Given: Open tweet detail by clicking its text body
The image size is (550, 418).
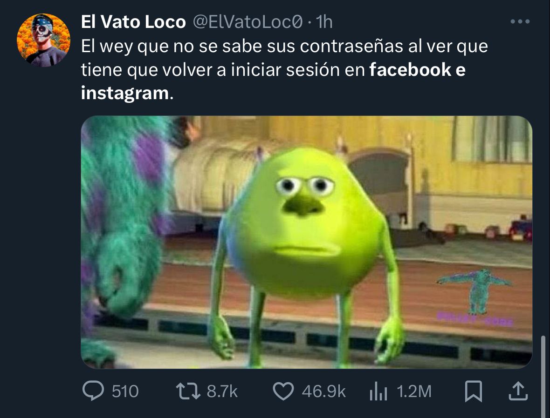Looking at the screenshot, I should click(284, 70).
